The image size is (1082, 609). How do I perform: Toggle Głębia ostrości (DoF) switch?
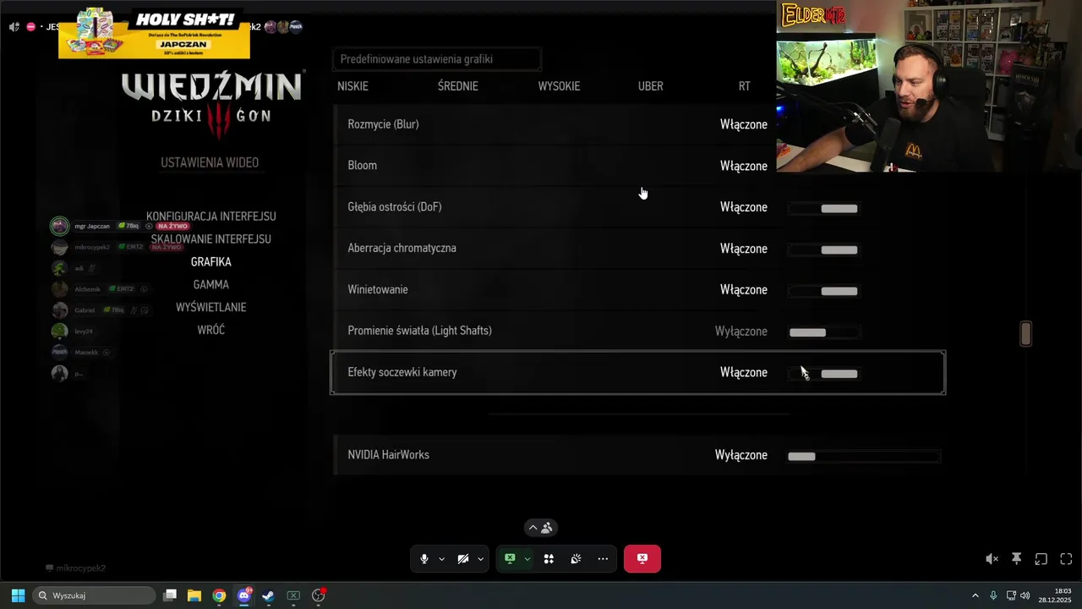point(823,208)
